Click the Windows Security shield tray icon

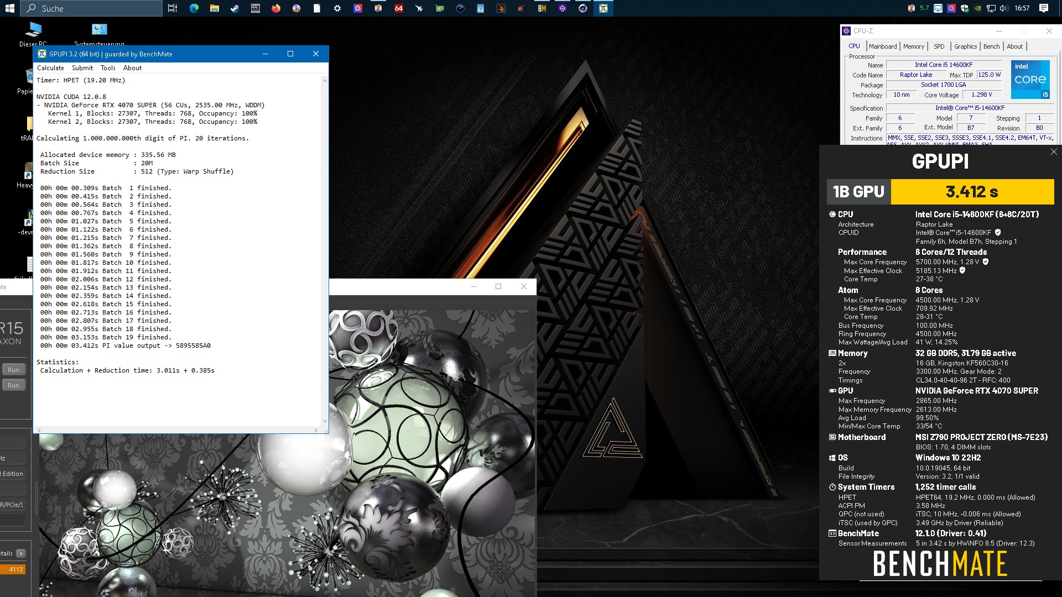point(964,8)
